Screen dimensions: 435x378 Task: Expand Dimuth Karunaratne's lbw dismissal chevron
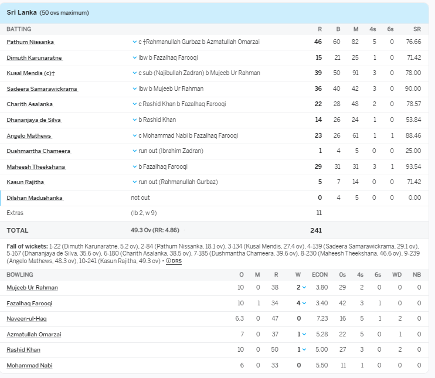click(x=135, y=58)
